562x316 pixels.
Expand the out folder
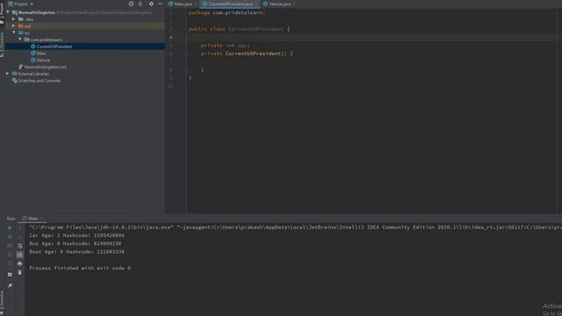(x=14, y=25)
